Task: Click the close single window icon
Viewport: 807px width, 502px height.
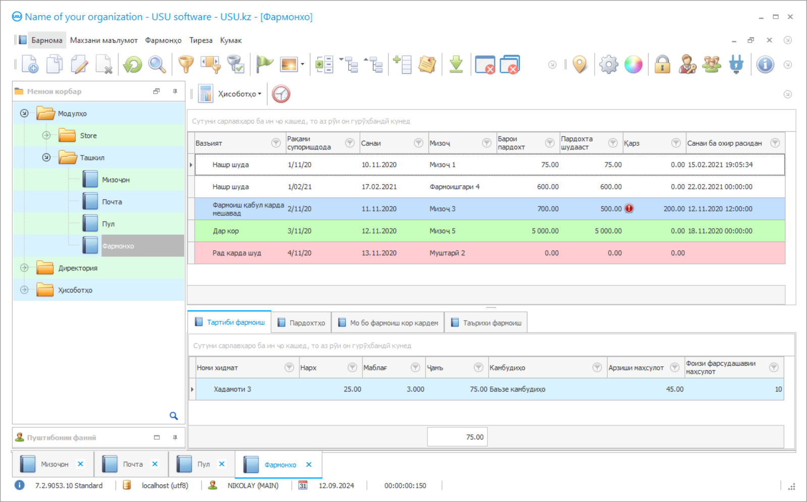Action: pos(485,65)
